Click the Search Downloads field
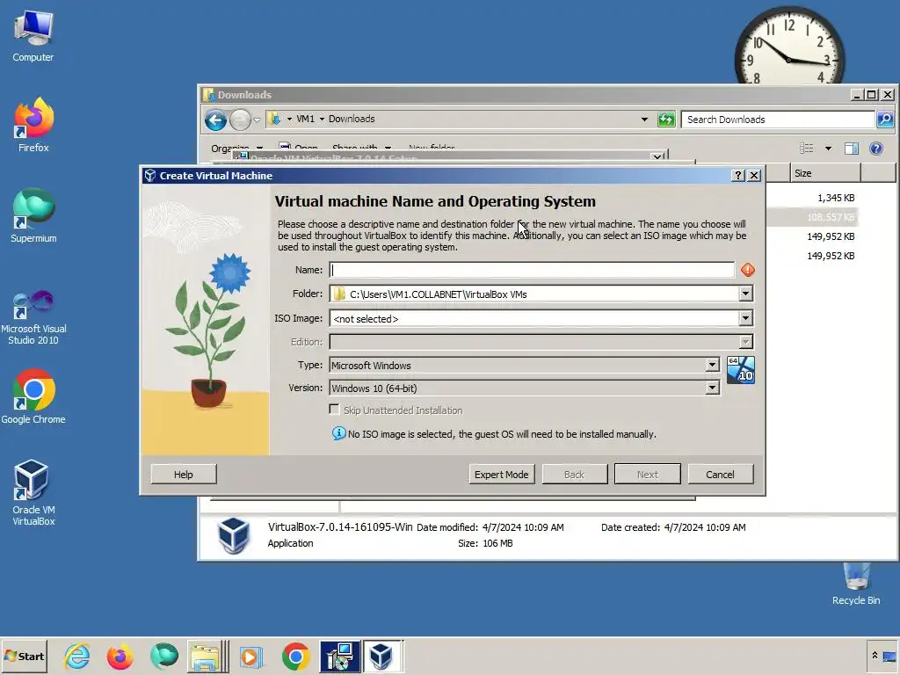The width and height of the screenshot is (900, 675). 778,120
